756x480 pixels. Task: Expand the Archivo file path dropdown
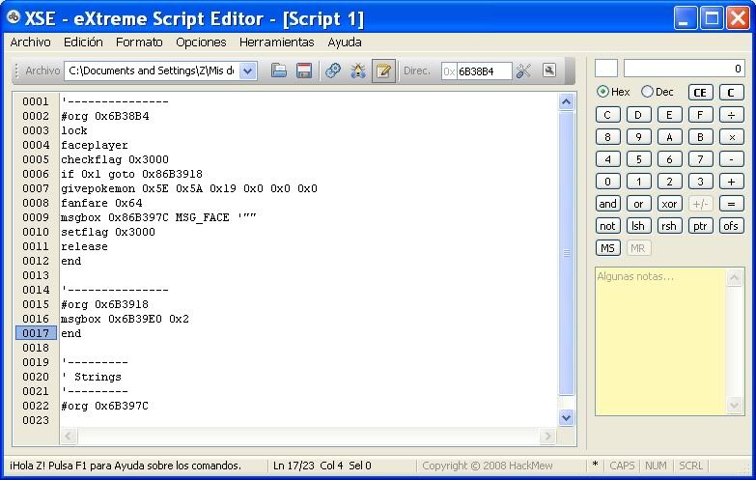[x=248, y=71]
